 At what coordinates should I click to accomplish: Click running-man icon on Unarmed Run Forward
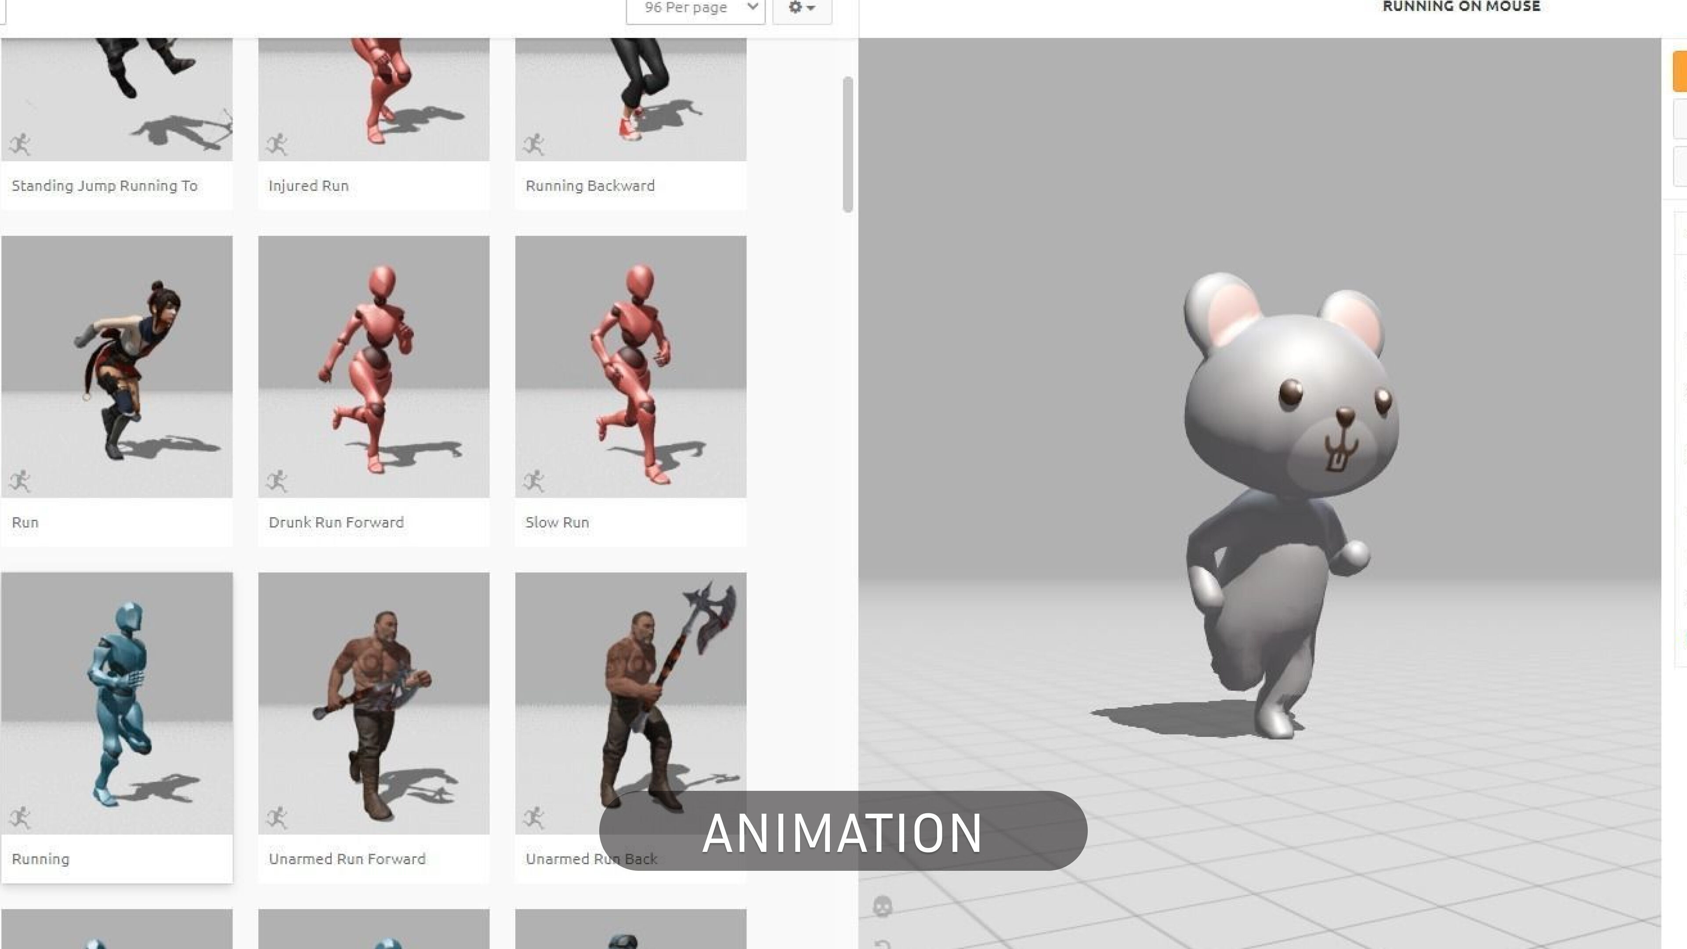(x=277, y=817)
